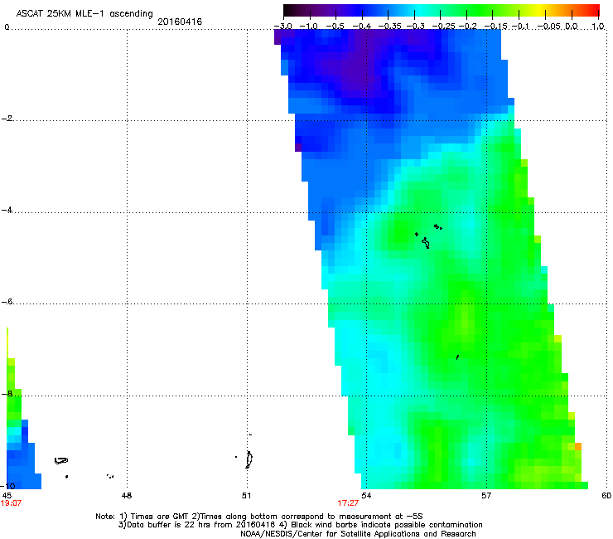This screenshot has width=613, height=539.
Task: Click the -1.0 color scale label
Action: click(x=309, y=27)
